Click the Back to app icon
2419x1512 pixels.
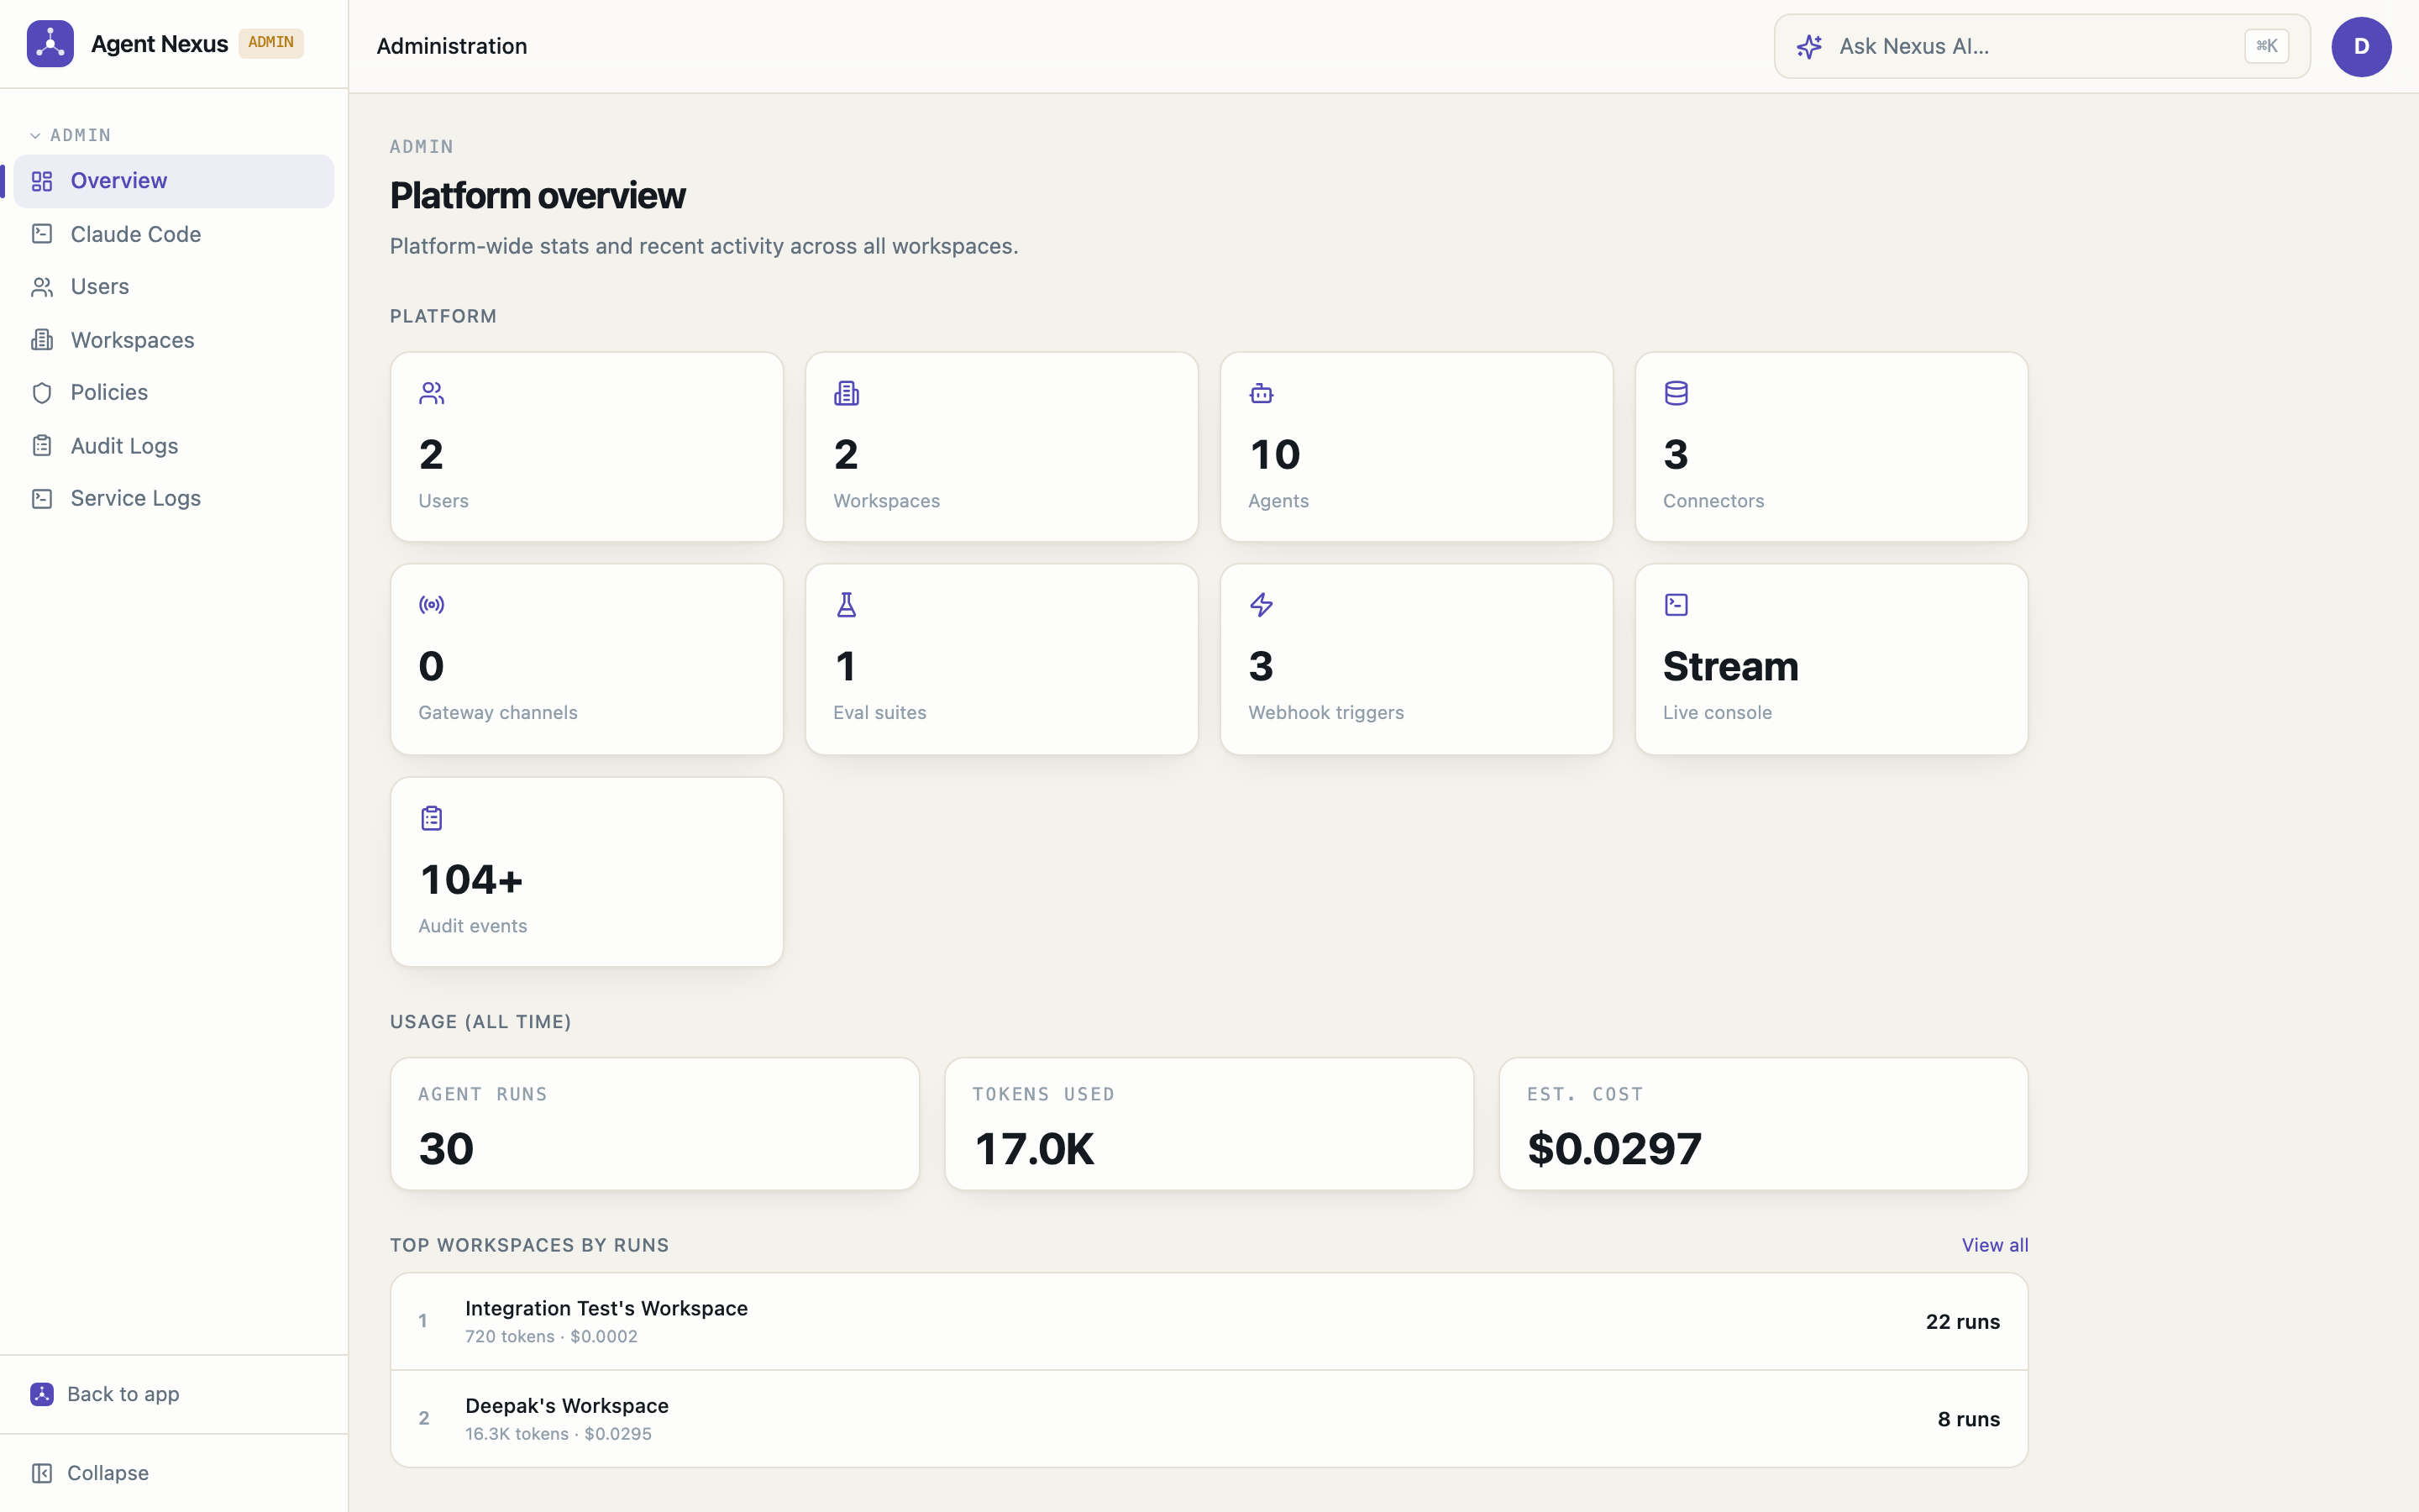(x=42, y=1394)
